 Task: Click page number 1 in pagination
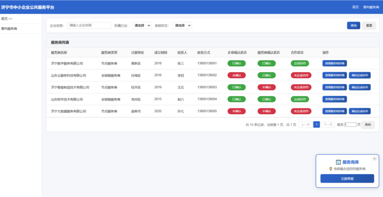pyautogui.click(x=316, y=125)
